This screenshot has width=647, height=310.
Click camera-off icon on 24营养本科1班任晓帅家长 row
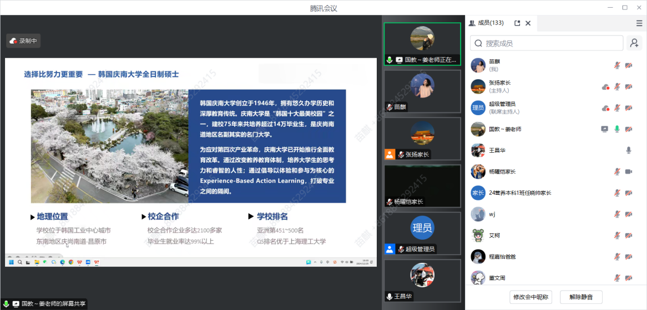coord(629,193)
